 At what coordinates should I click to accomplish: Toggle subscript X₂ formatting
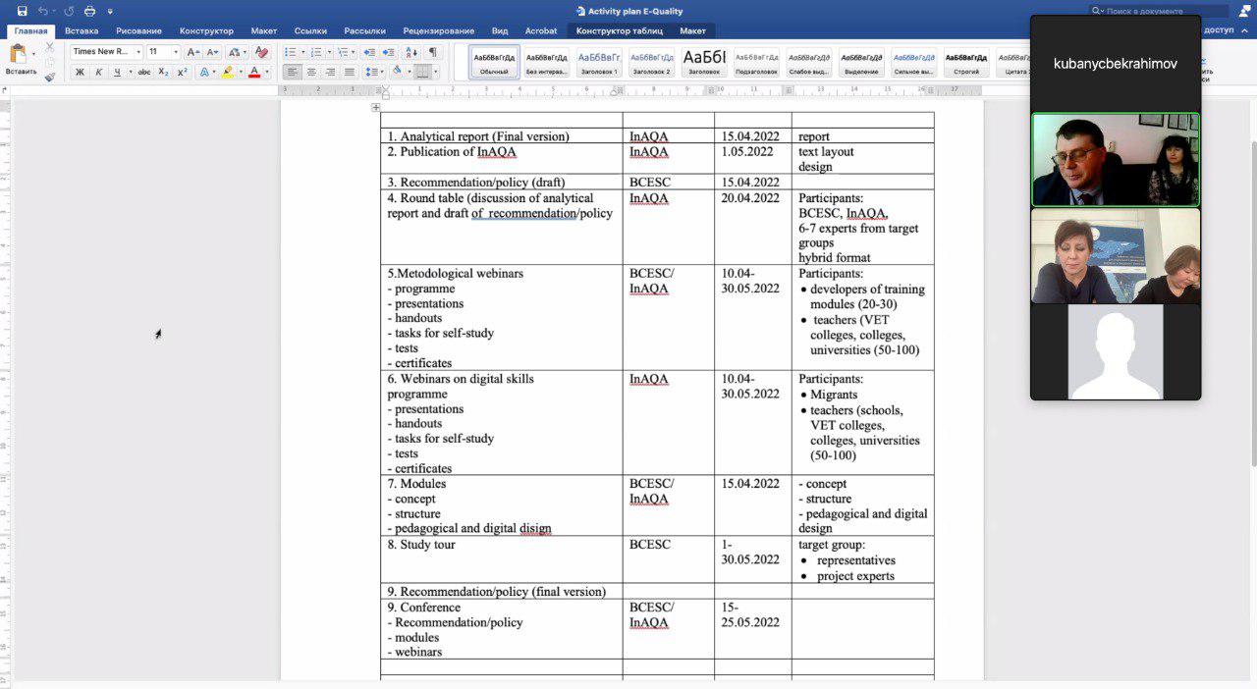[164, 72]
